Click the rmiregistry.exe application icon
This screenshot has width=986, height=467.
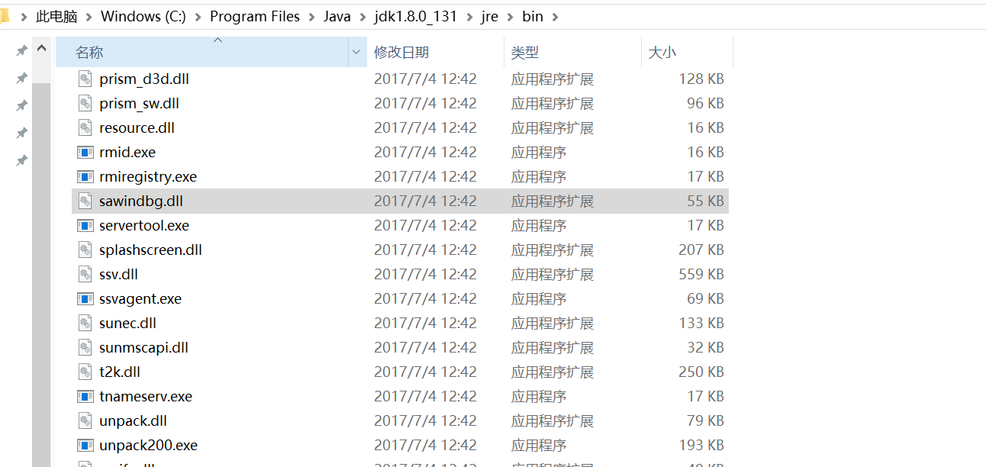84,176
